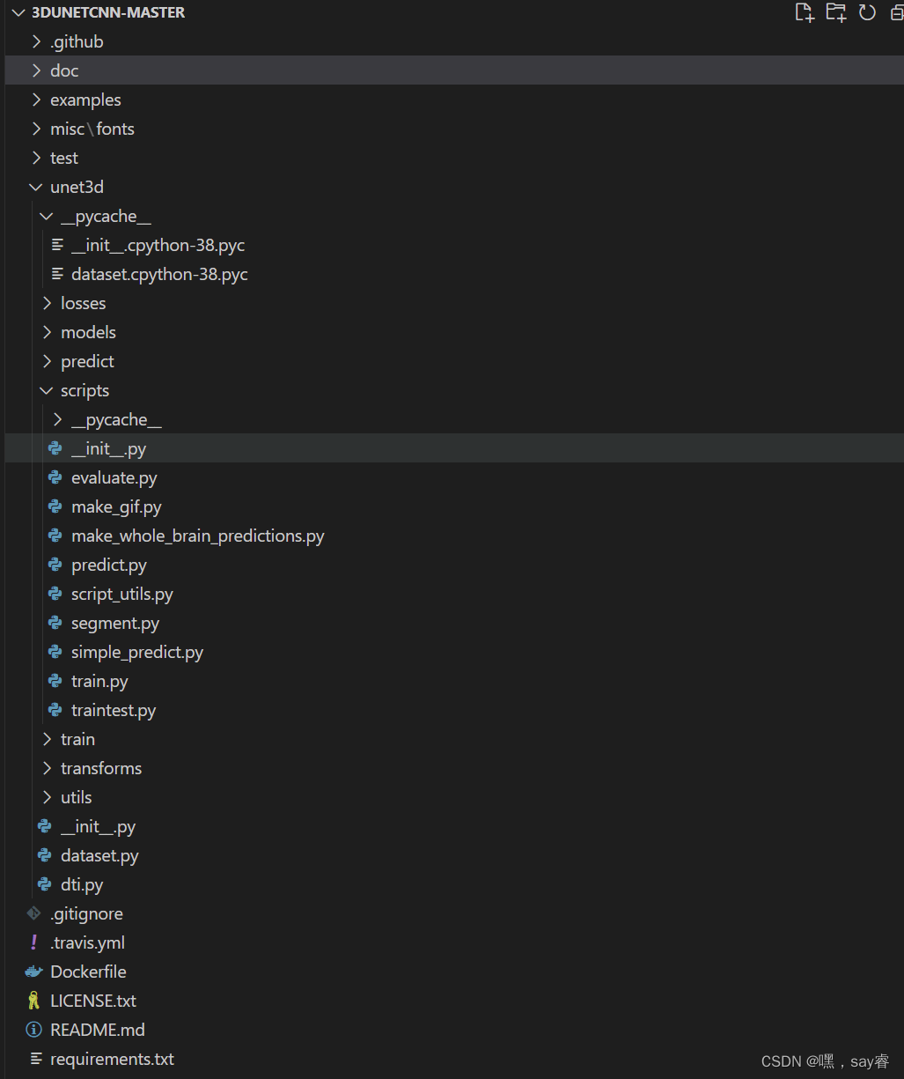
Task: Click Python icon beside predict.py
Action: click(x=55, y=565)
